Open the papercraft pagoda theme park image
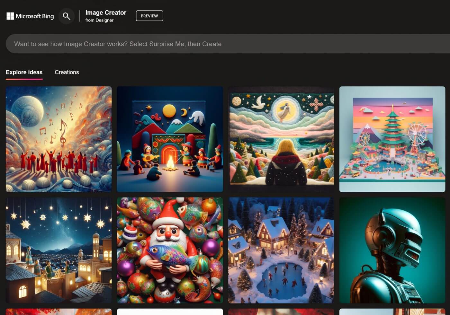 click(x=392, y=139)
